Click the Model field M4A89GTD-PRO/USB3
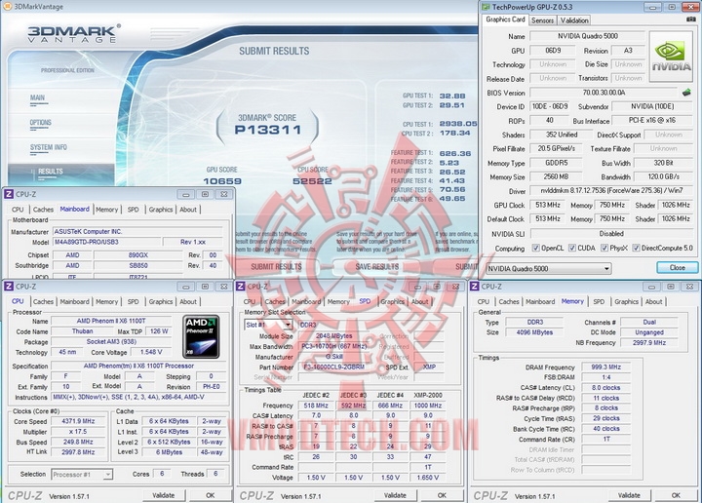This screenshot has height=503, width=702. tap(106, 242)
